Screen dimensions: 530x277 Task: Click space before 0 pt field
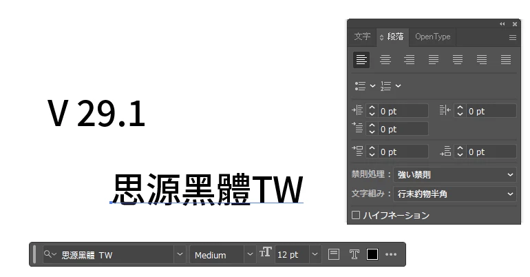[x=403, y=152]
